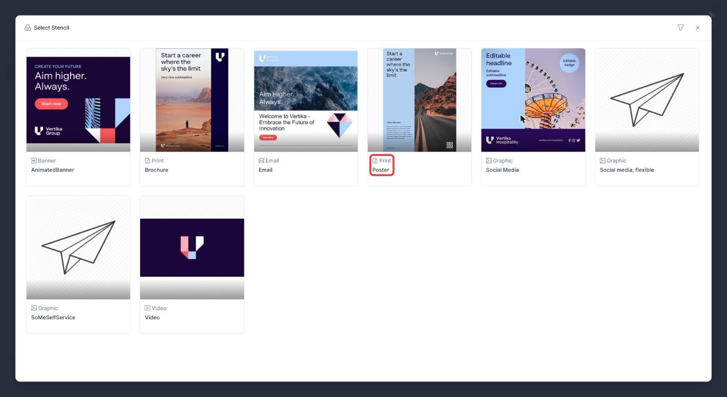
Task: Click the AnimatedBanner stencil name
Action: click(53, 170)
